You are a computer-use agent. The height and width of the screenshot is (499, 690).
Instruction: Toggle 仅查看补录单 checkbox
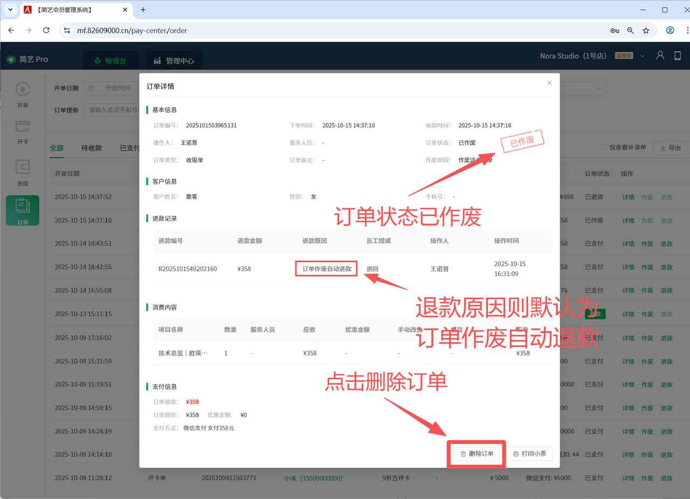[603, 148]
